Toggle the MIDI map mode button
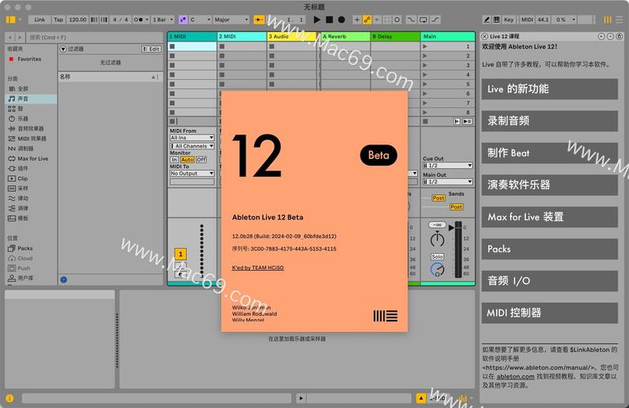 527,20
